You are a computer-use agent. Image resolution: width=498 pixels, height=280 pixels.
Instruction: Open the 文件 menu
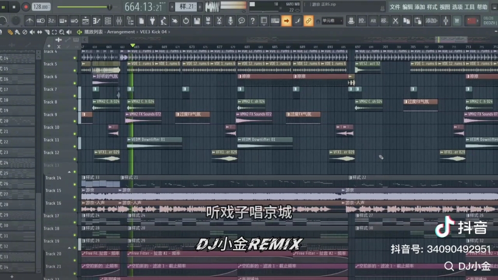395,7
